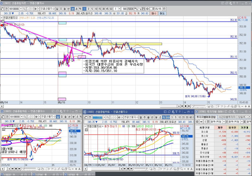Click the add-indicator icon left of save icon

coord(140,9)
